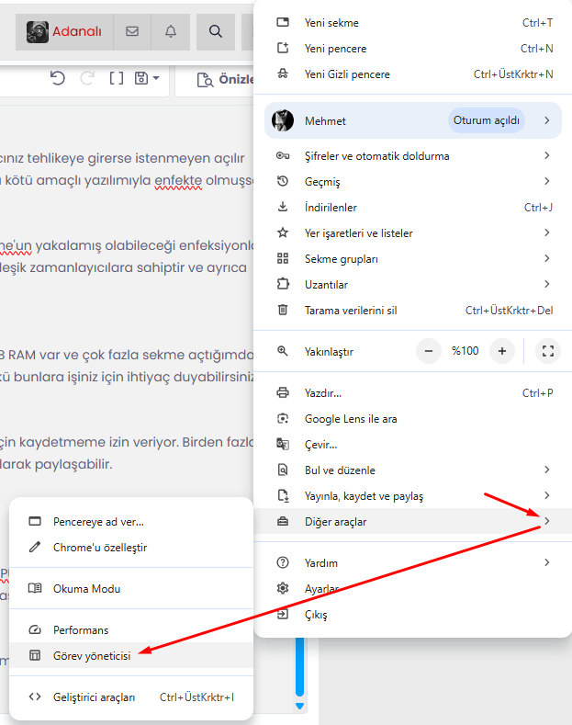Click the fullscreen brackets icon in editor
The height and width of the screenshot is (725, 572).
(117, 79)
